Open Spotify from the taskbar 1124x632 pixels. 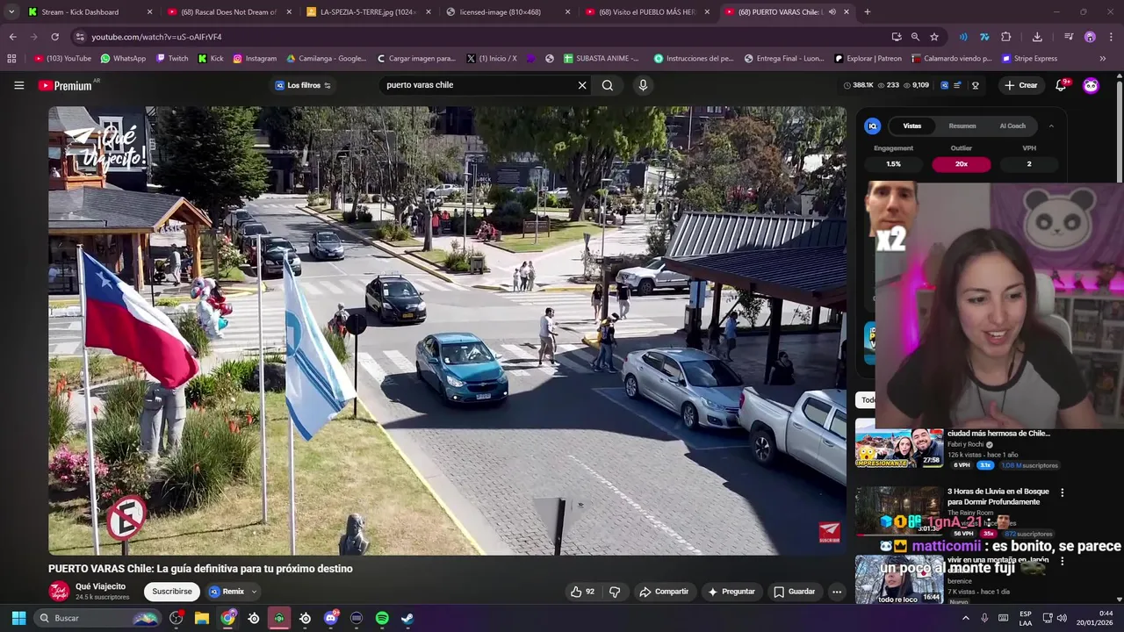(x=382, y=618)
